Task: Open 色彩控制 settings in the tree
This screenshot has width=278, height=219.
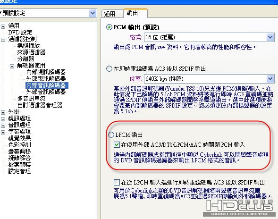Action: 19,145
